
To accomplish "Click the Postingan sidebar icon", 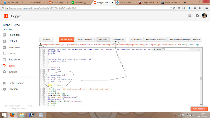I will coord(4,35).
